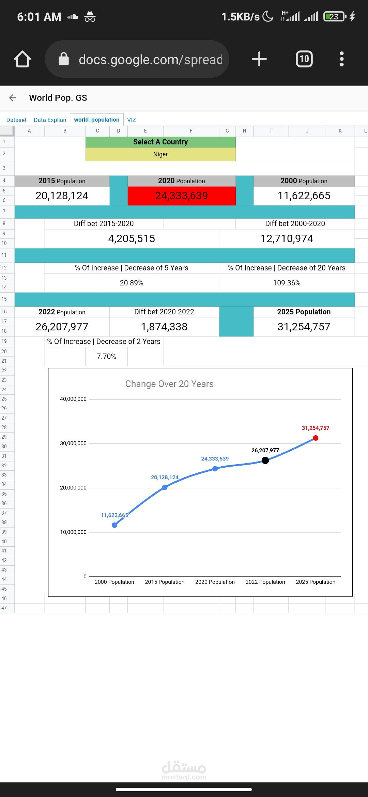Screen dimensions: 368x797
Task: Select the red 2020 population cell
Action: coord(182,196)
